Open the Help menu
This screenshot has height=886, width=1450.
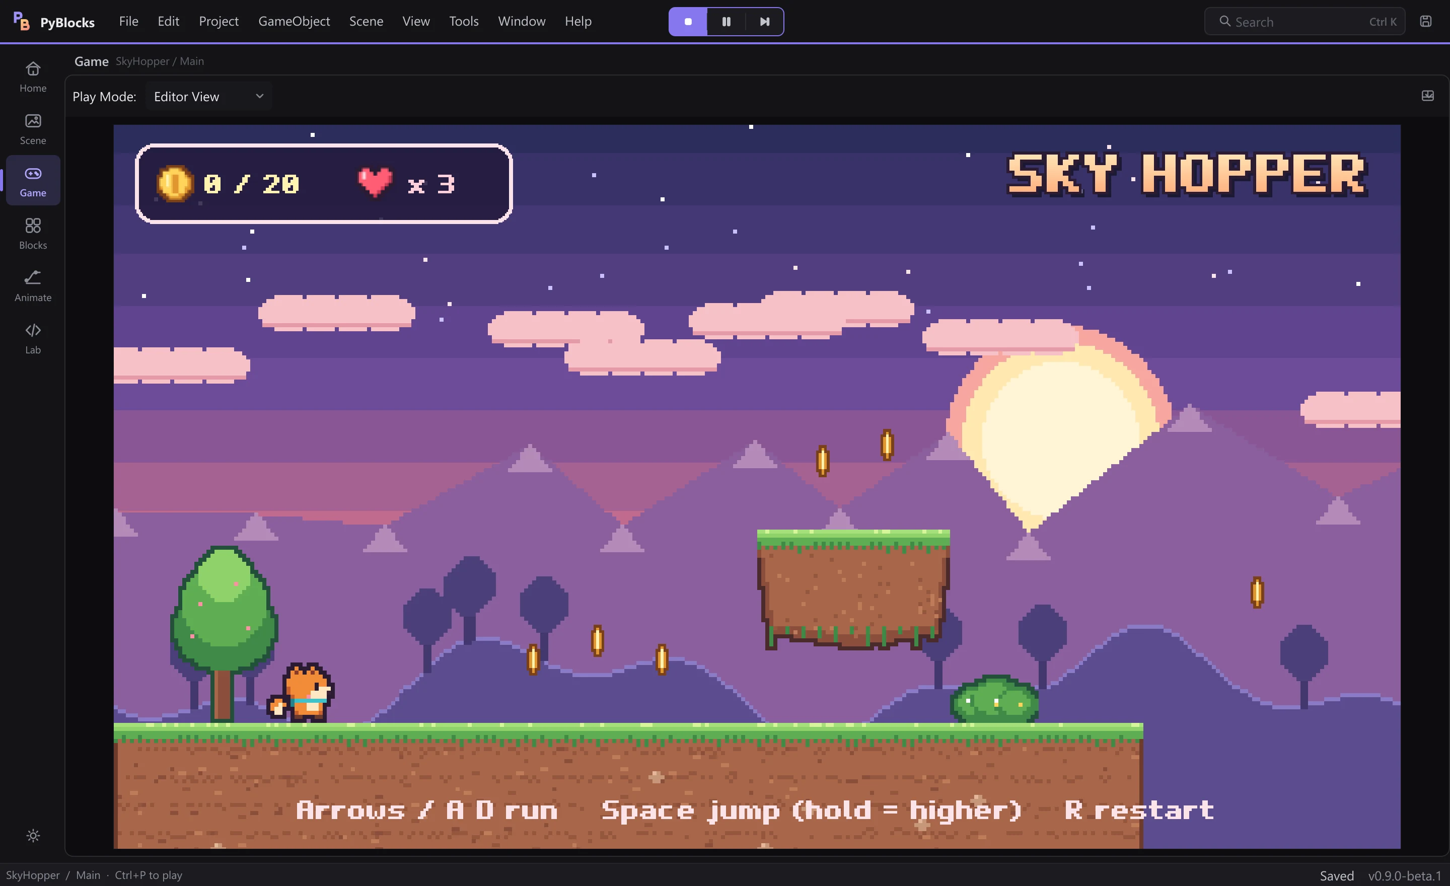tap(578, 21)
